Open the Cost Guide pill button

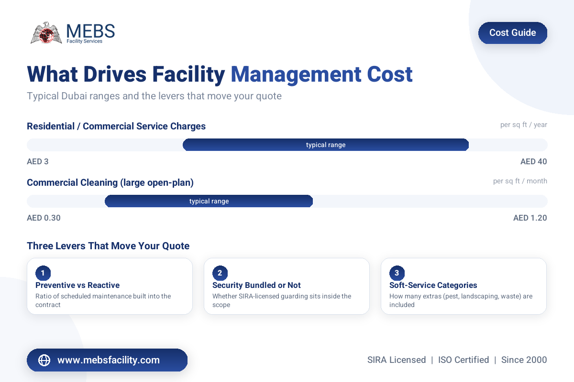coord(513,33)
